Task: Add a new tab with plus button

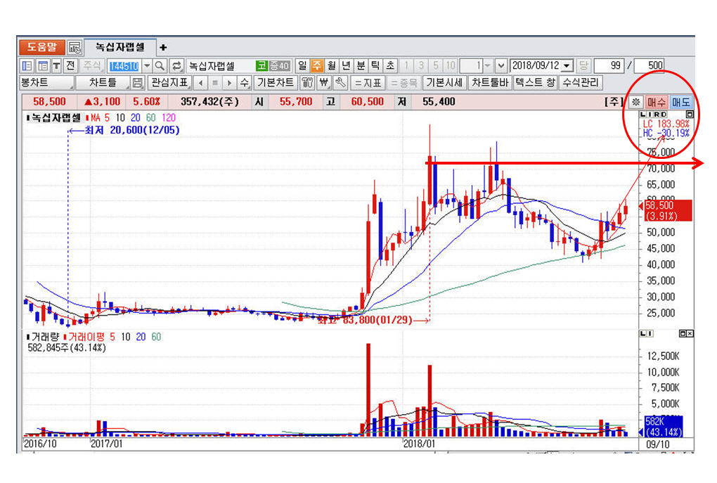Action: [x=163, y=48]
